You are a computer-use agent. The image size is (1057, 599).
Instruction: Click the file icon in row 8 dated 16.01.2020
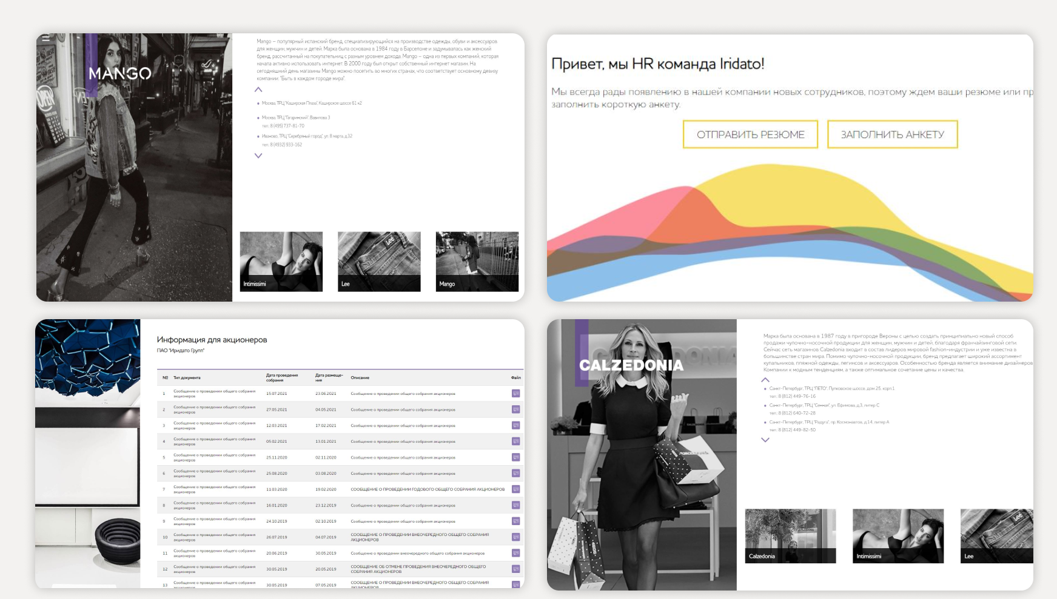click(515, 505)
